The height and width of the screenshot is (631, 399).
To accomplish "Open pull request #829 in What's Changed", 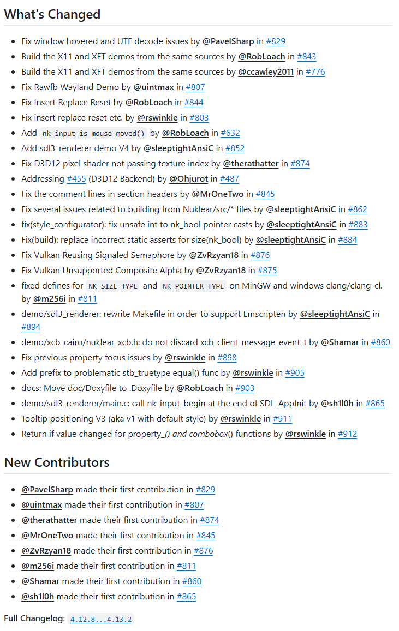I will coord(275,41).
